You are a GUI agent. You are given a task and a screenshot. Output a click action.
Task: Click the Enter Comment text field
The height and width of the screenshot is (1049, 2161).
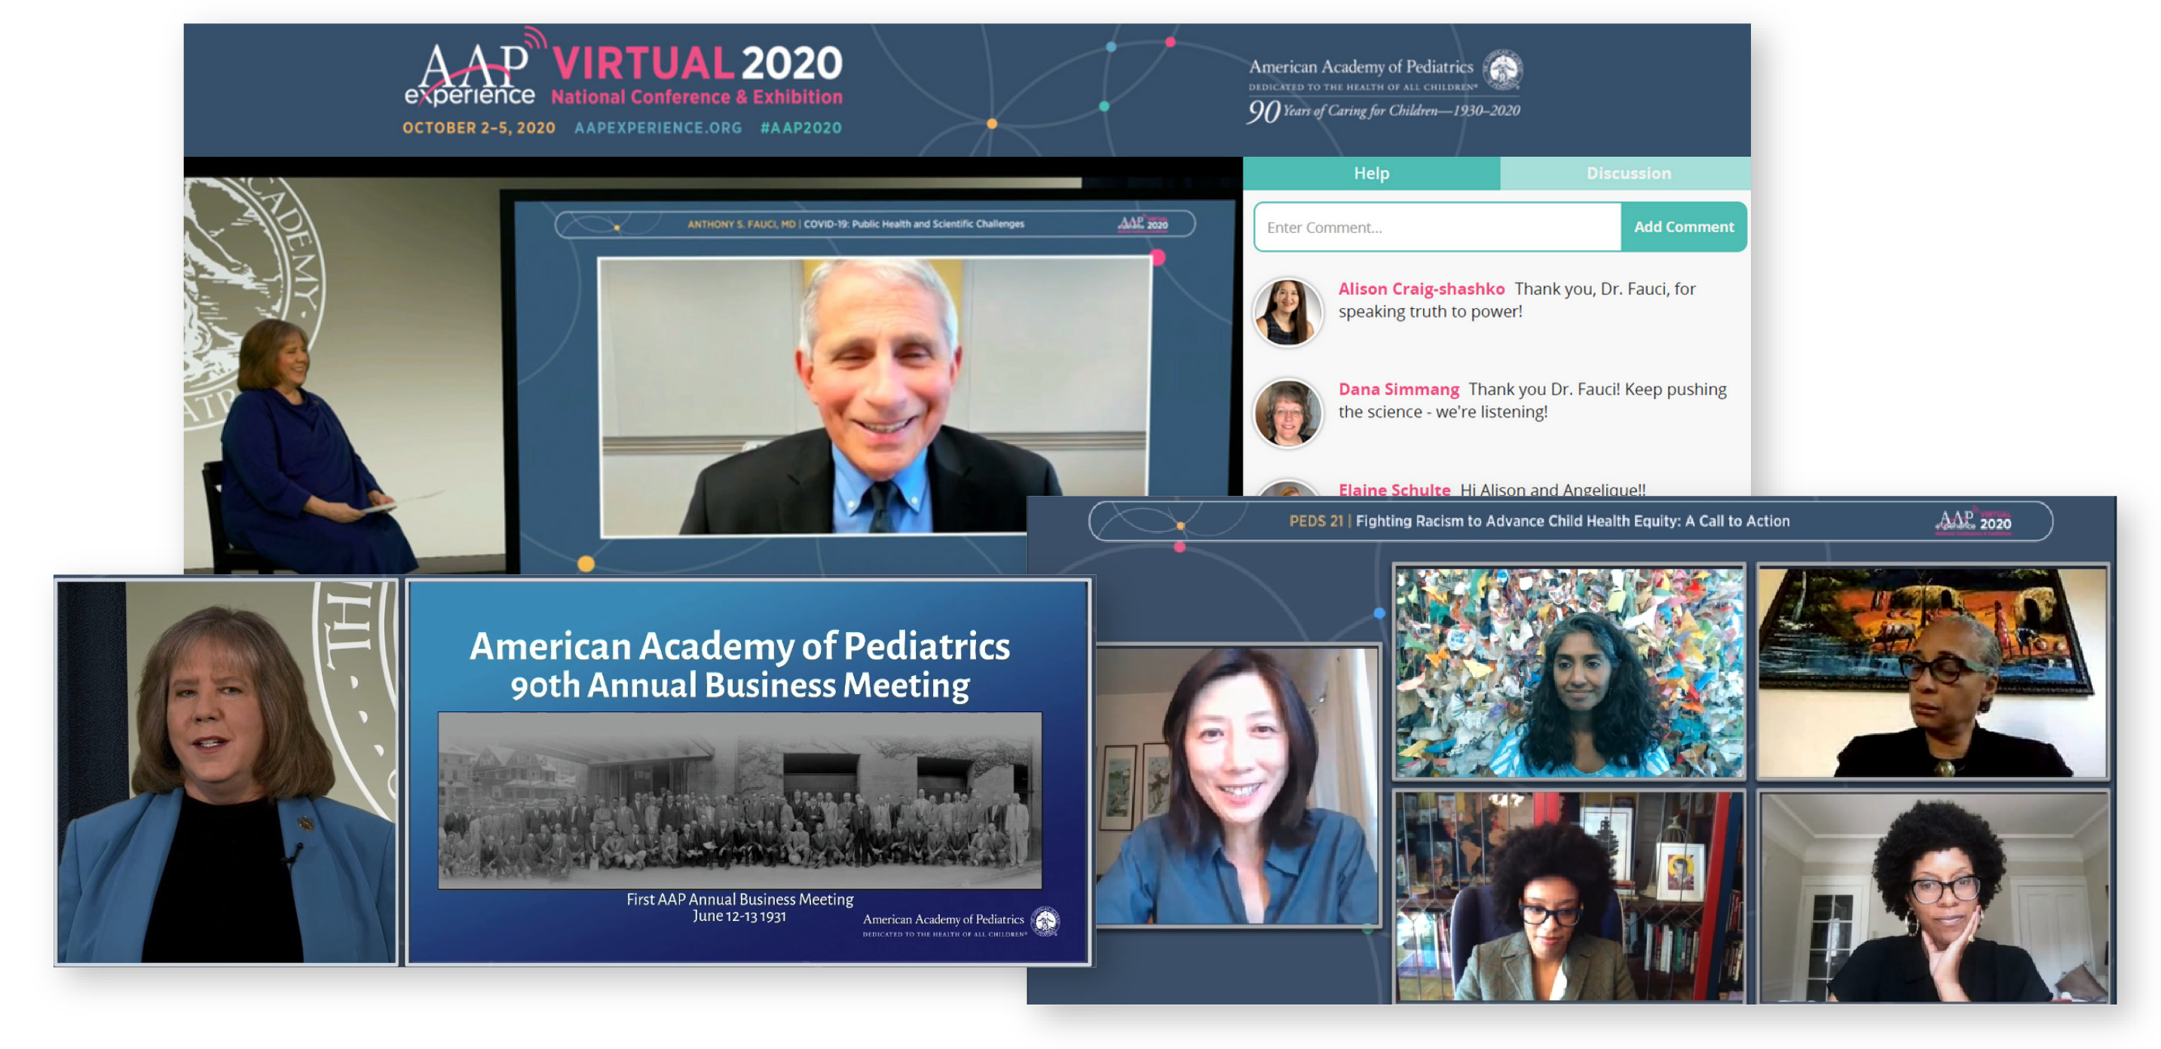click(x=1436, y=228)
